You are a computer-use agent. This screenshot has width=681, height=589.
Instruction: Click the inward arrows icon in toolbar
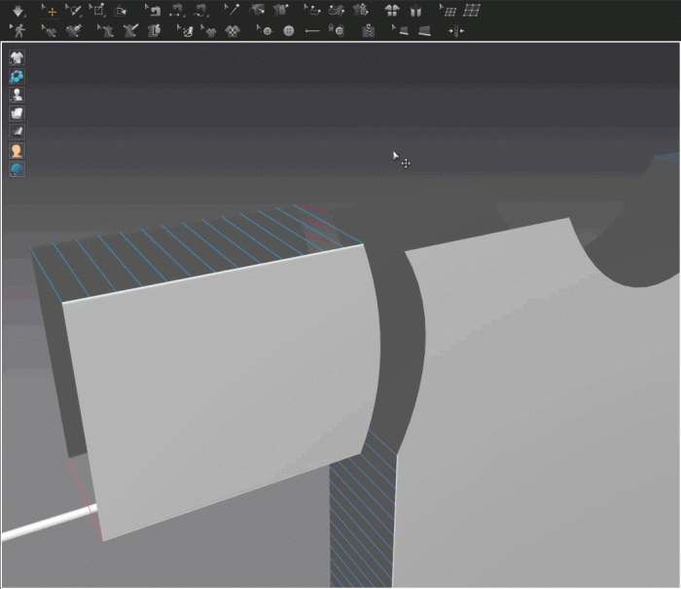tap(455, 30)
